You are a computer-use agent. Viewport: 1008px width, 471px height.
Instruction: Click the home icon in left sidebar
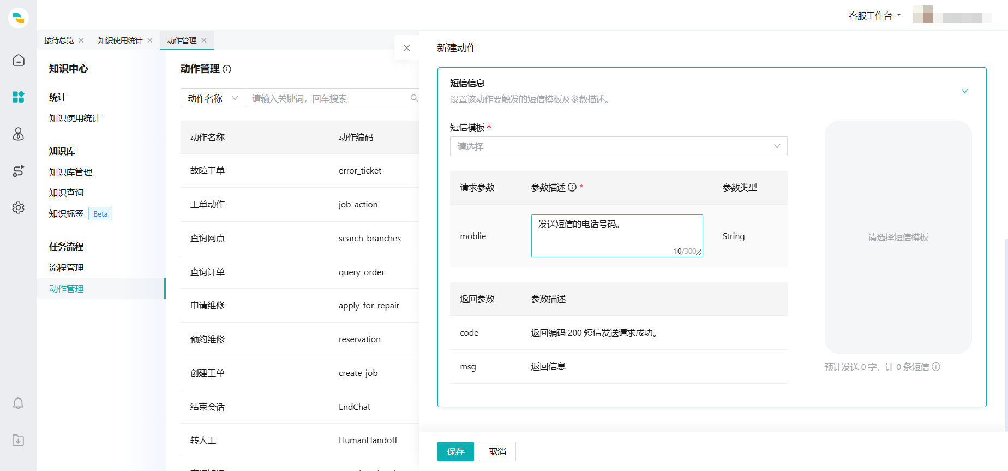point(19,60)
